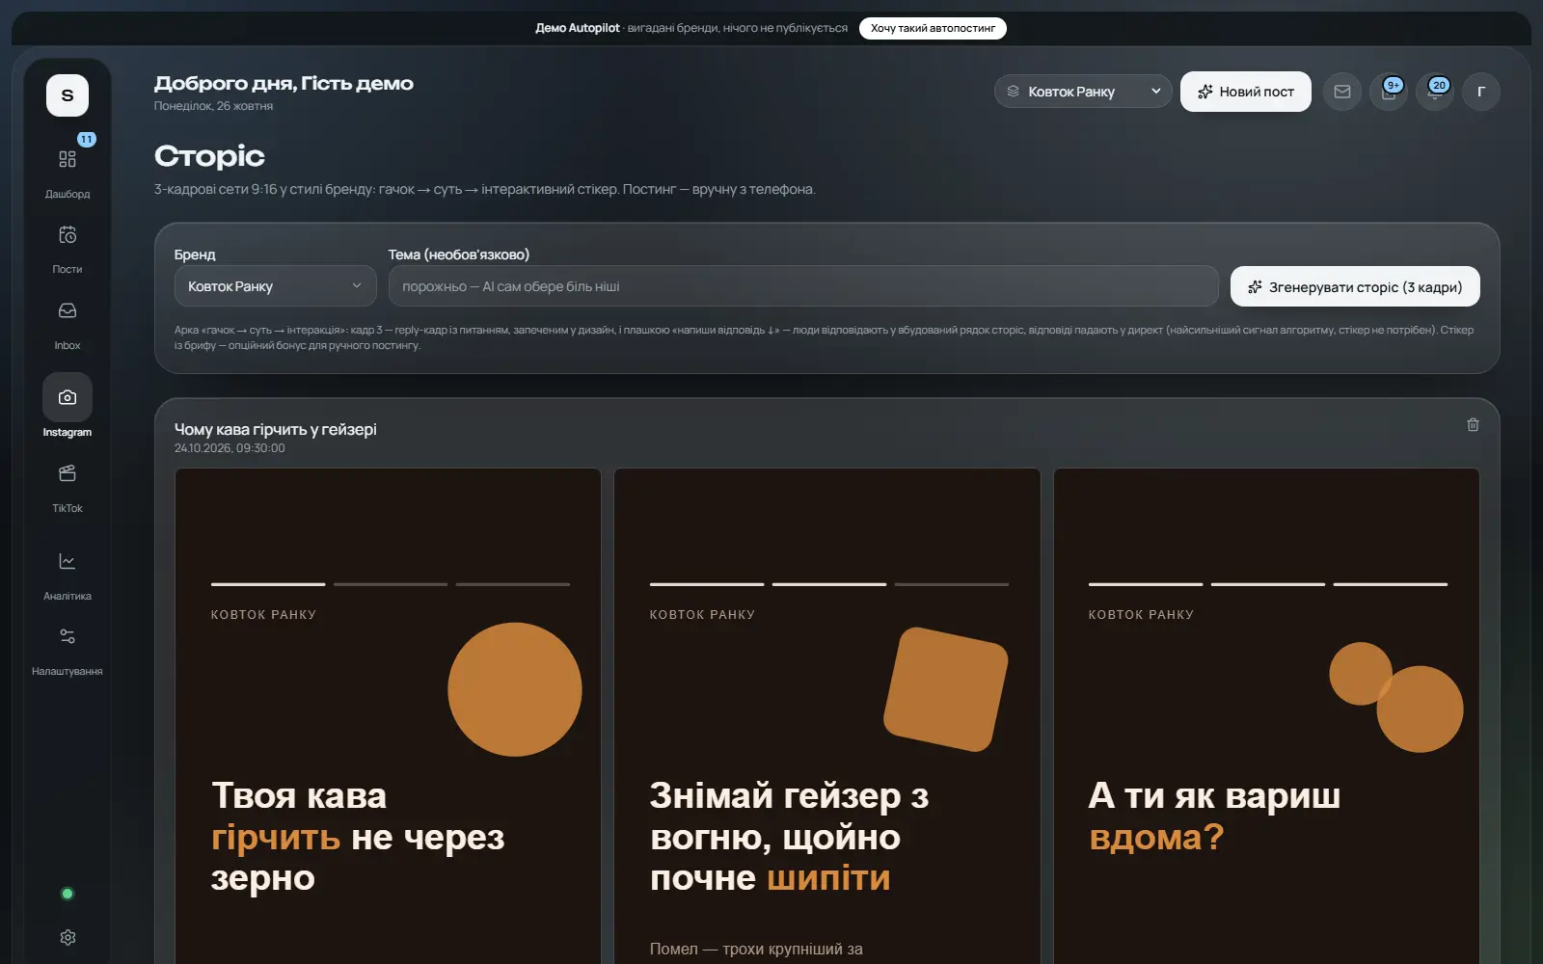Open the header icon with 9+ badge

[1389, 92]
